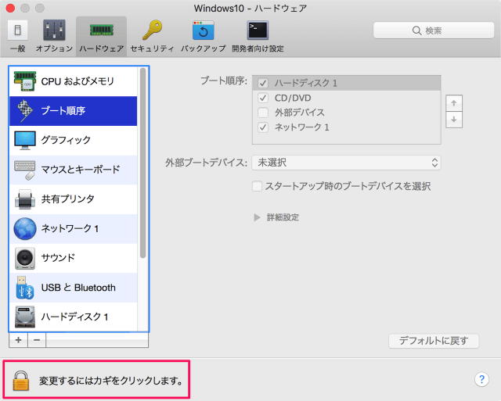The height and width of the screenshot is (401, 501).
Task: Expand the 詳細設定 disclosure triangle
Action: tap(257, 217)
